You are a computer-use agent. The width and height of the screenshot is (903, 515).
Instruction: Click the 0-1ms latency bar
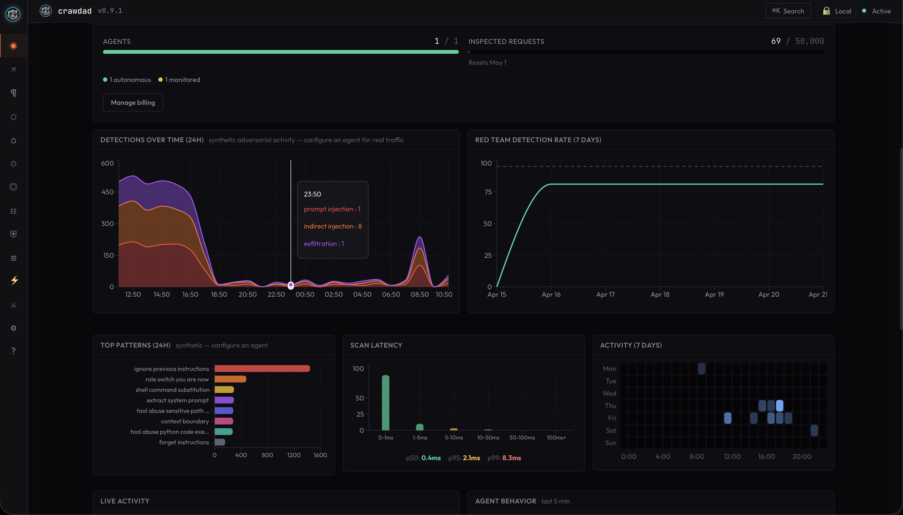(x=385, y=403)
